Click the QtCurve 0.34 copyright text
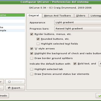Screen dimensions: 101x101 [60, 8]
